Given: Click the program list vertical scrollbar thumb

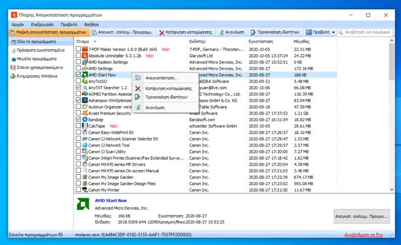Looking at the screenshot, I should click(x=391, y=61).
